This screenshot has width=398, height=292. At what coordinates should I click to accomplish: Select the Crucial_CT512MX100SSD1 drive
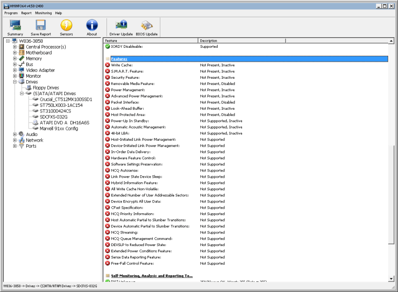click(66, 99)
